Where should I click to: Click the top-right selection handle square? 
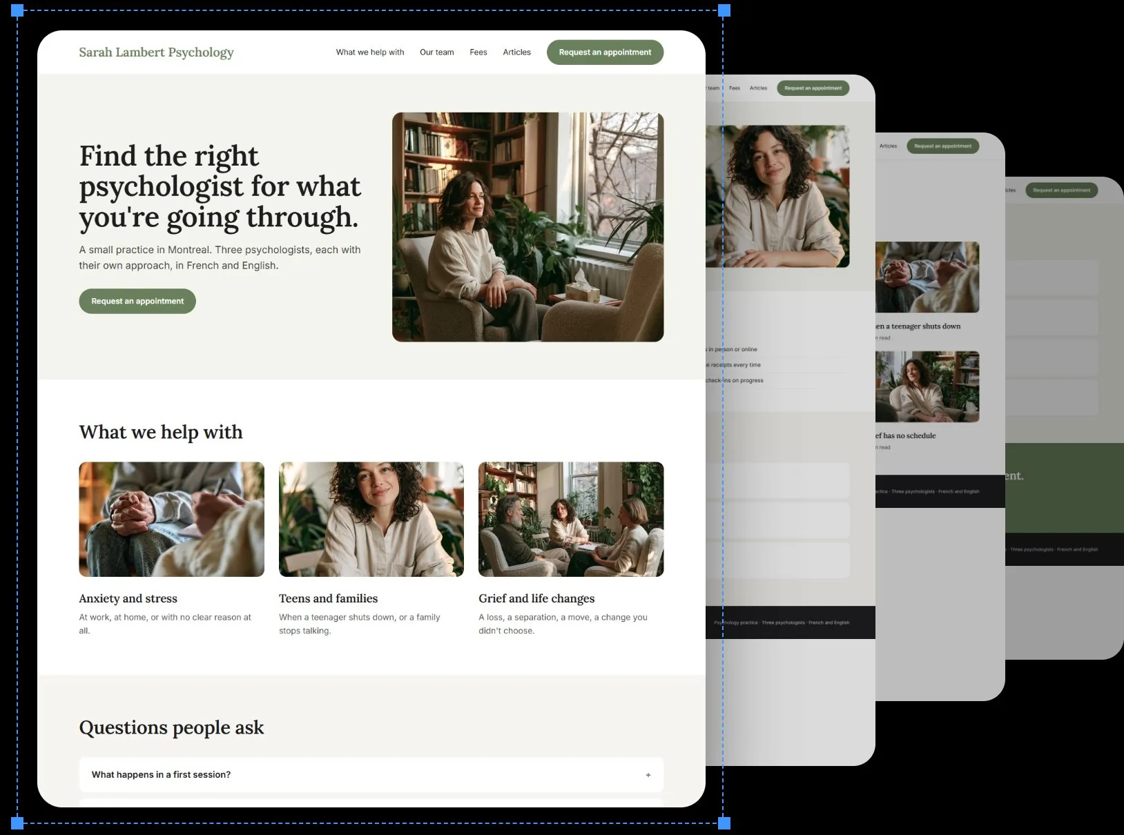tap(724, 10)
